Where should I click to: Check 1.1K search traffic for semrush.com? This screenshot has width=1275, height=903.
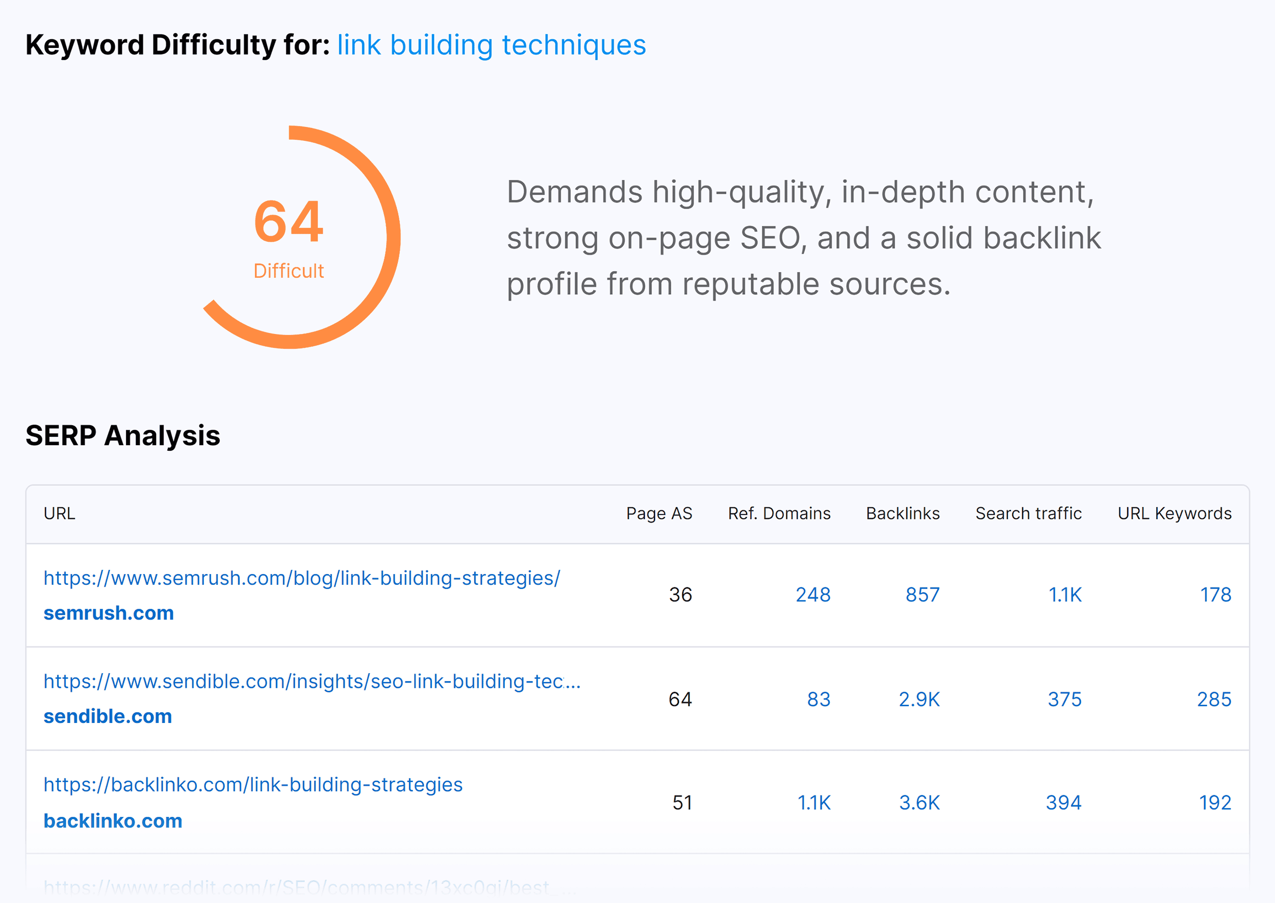(x=1064, y=595)
